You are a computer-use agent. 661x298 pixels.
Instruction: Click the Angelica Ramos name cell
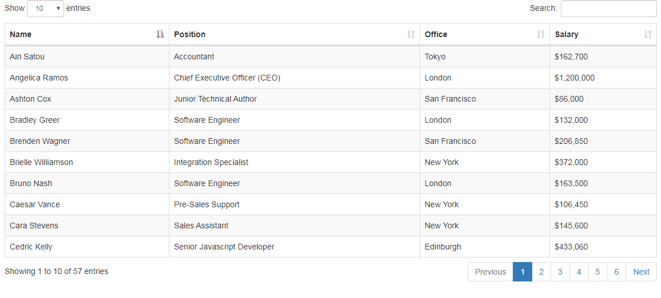tap(87, 78)
